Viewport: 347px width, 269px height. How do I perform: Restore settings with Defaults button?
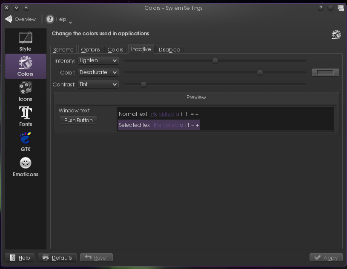pos(57,258)
